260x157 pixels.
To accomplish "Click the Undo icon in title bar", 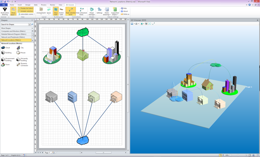I will tap(8, 2).
